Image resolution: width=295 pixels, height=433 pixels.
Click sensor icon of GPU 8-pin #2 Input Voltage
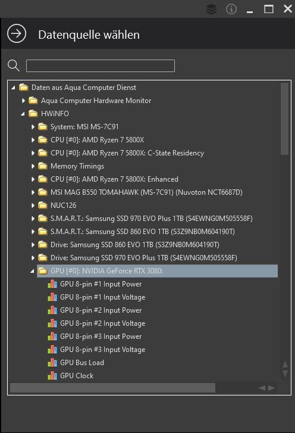(52, 323)
